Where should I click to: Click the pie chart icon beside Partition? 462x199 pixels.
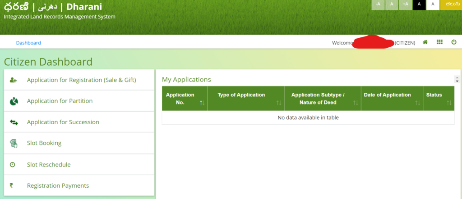click(14, 101)
